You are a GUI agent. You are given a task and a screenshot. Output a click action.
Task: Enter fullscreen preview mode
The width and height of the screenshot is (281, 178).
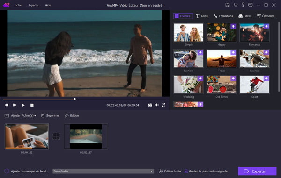[163, 105]
